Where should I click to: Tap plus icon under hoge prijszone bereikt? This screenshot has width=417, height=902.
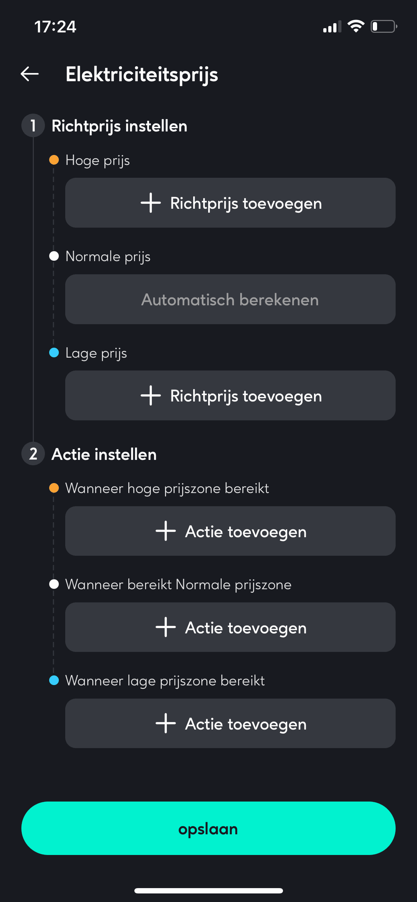[x=166, y=531]
